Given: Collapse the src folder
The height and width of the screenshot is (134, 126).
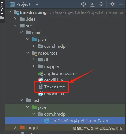Looking at the screenshot, I should tap(15, 26).
